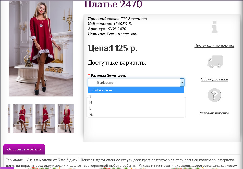Open the "Размеры Seventeen" dropdown arrow
This screenshot has height=169, width=243.
(x=182, y=82)
